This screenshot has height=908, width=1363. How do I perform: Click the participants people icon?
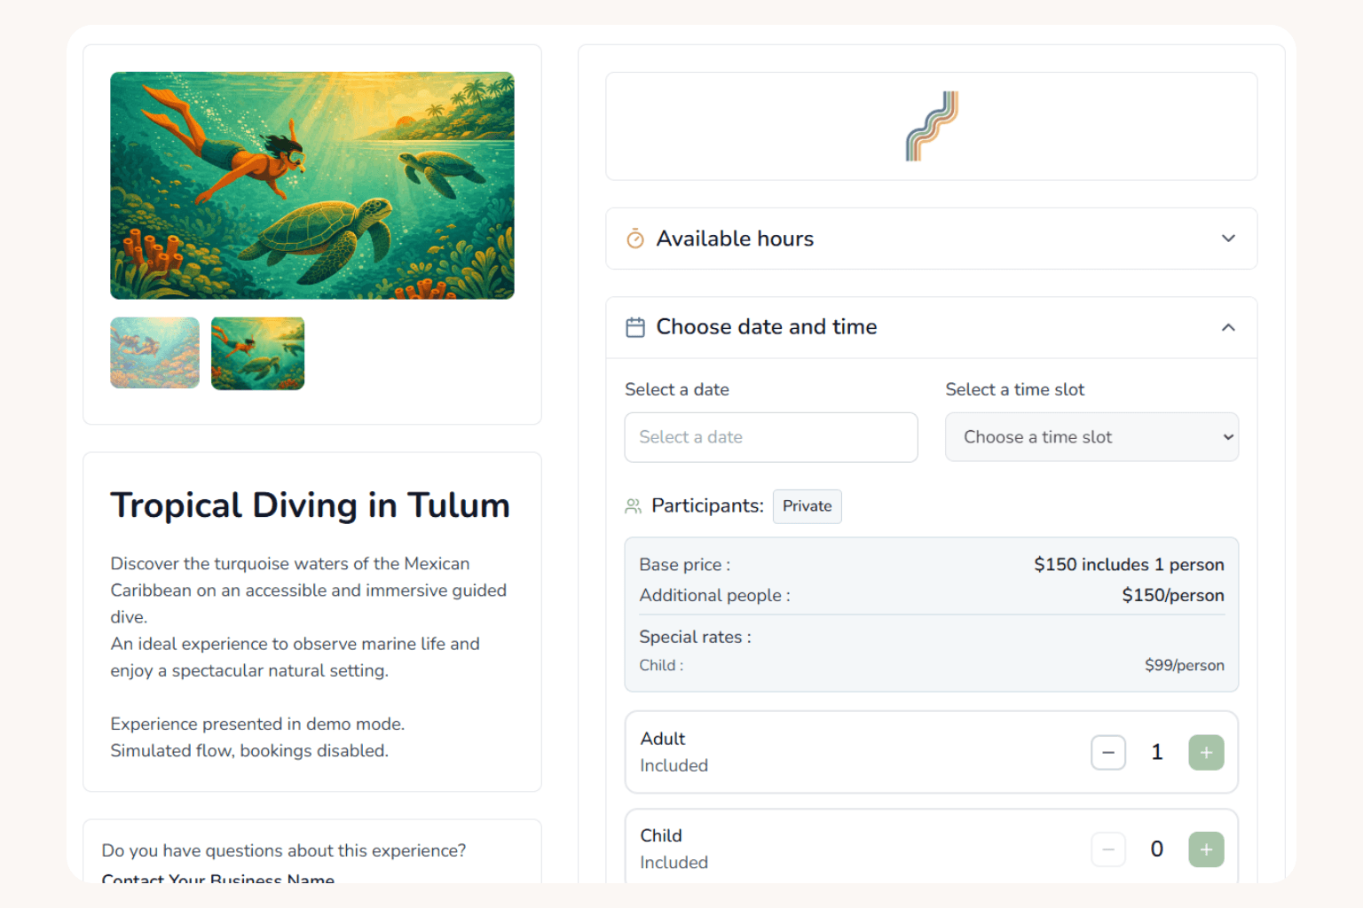pos(633,506)
